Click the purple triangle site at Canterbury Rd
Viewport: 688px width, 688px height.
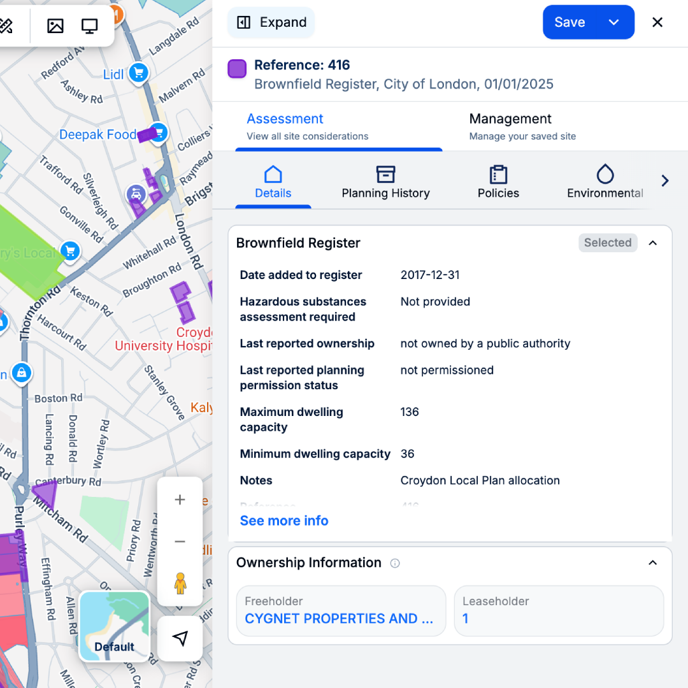click(47, 492)
